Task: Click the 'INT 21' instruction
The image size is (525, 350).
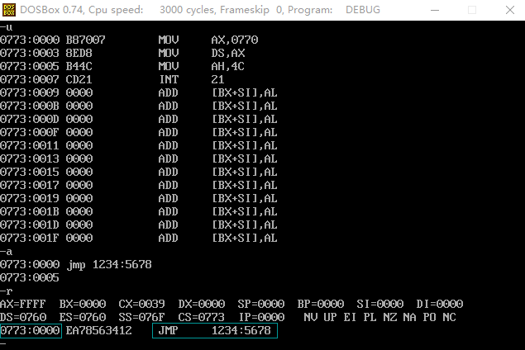Action: point(191,79)
